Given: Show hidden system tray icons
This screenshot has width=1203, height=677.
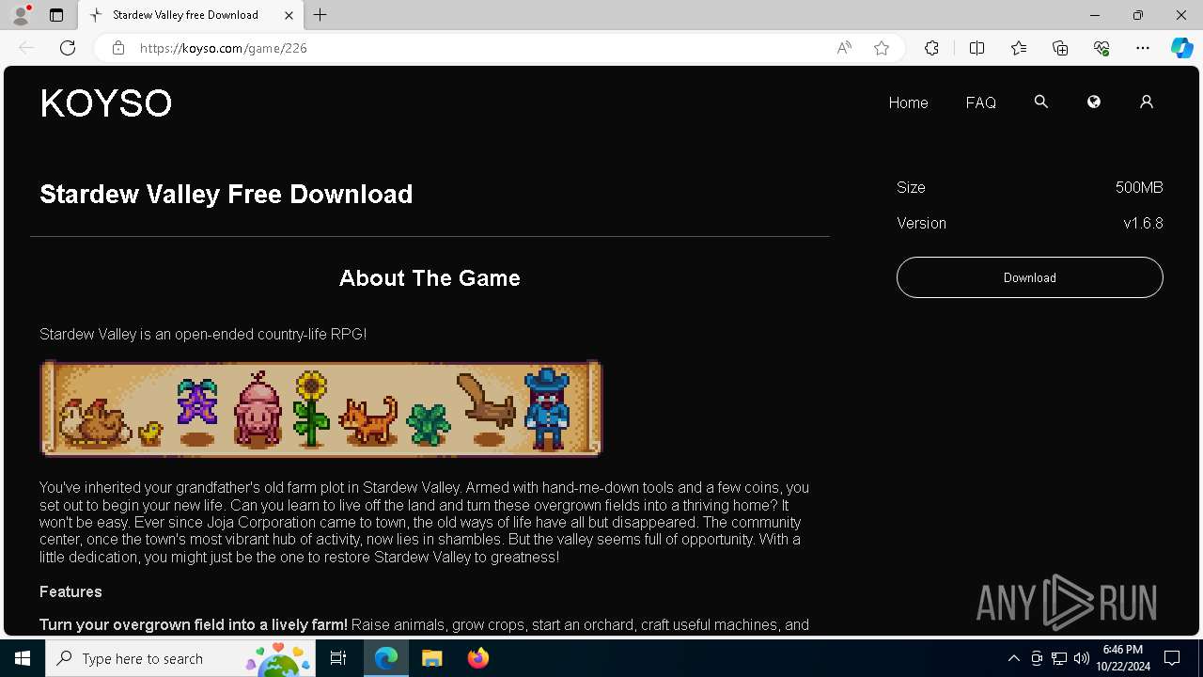Looking at the screenshot, I should tap(1013, 658).
